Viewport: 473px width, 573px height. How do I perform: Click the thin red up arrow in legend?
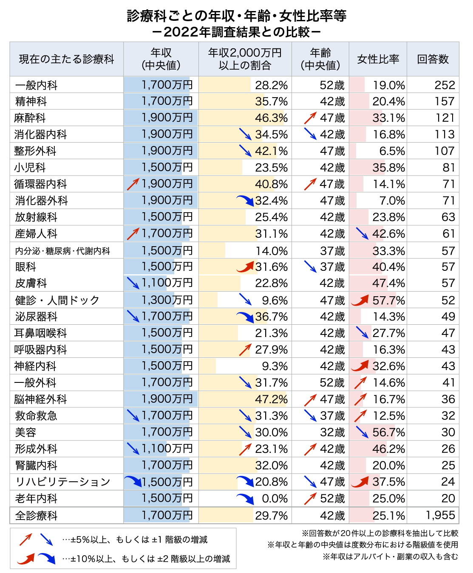(x=25, y=540)
